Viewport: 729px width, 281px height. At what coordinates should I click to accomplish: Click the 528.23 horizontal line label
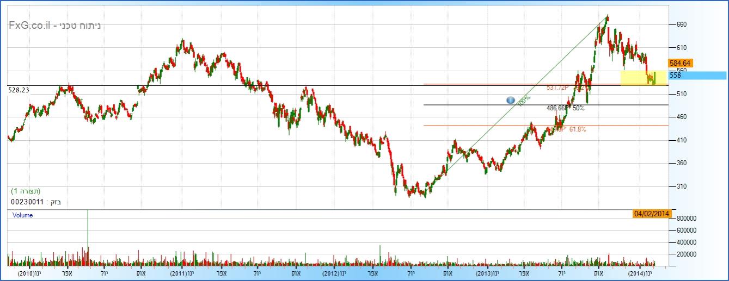pyautogui.click(x=17, y=91)
